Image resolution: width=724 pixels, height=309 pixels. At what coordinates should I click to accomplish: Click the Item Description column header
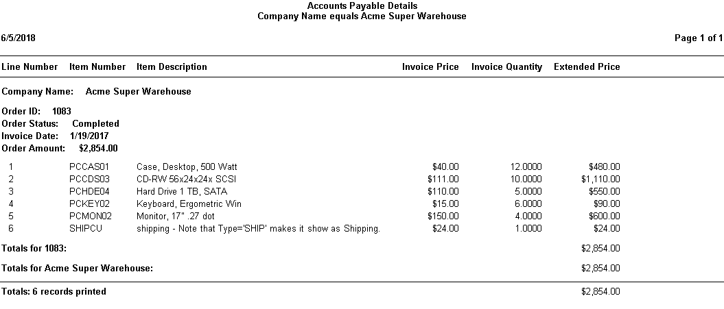coord(172,67)
